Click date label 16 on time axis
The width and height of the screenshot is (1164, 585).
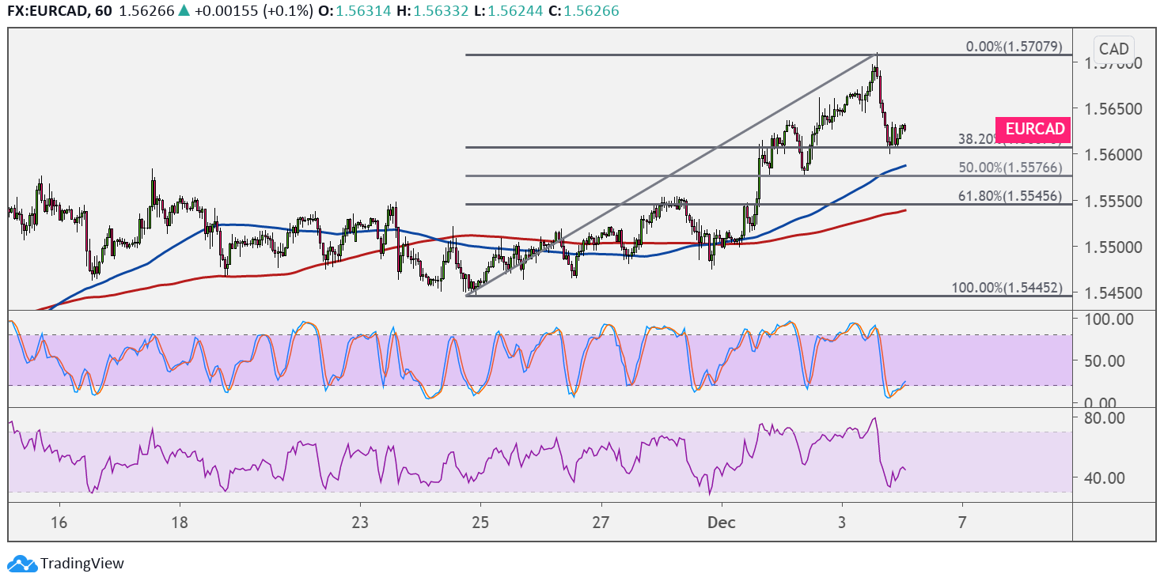click(x=59, y=522)
